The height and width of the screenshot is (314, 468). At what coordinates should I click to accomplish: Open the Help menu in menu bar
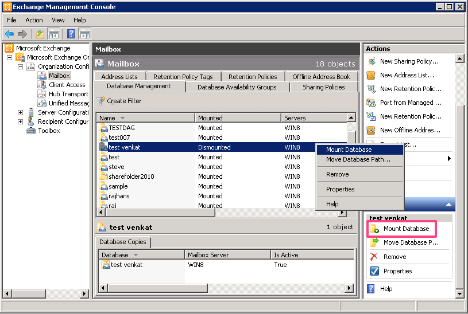[80, 20]
